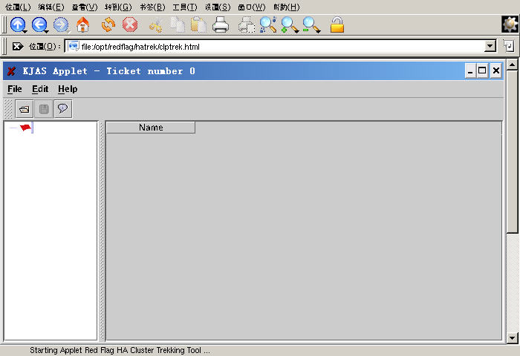Click the Open folder icon in applet toolbar
The image size is (520, 356).
click(x=25, y=109)
